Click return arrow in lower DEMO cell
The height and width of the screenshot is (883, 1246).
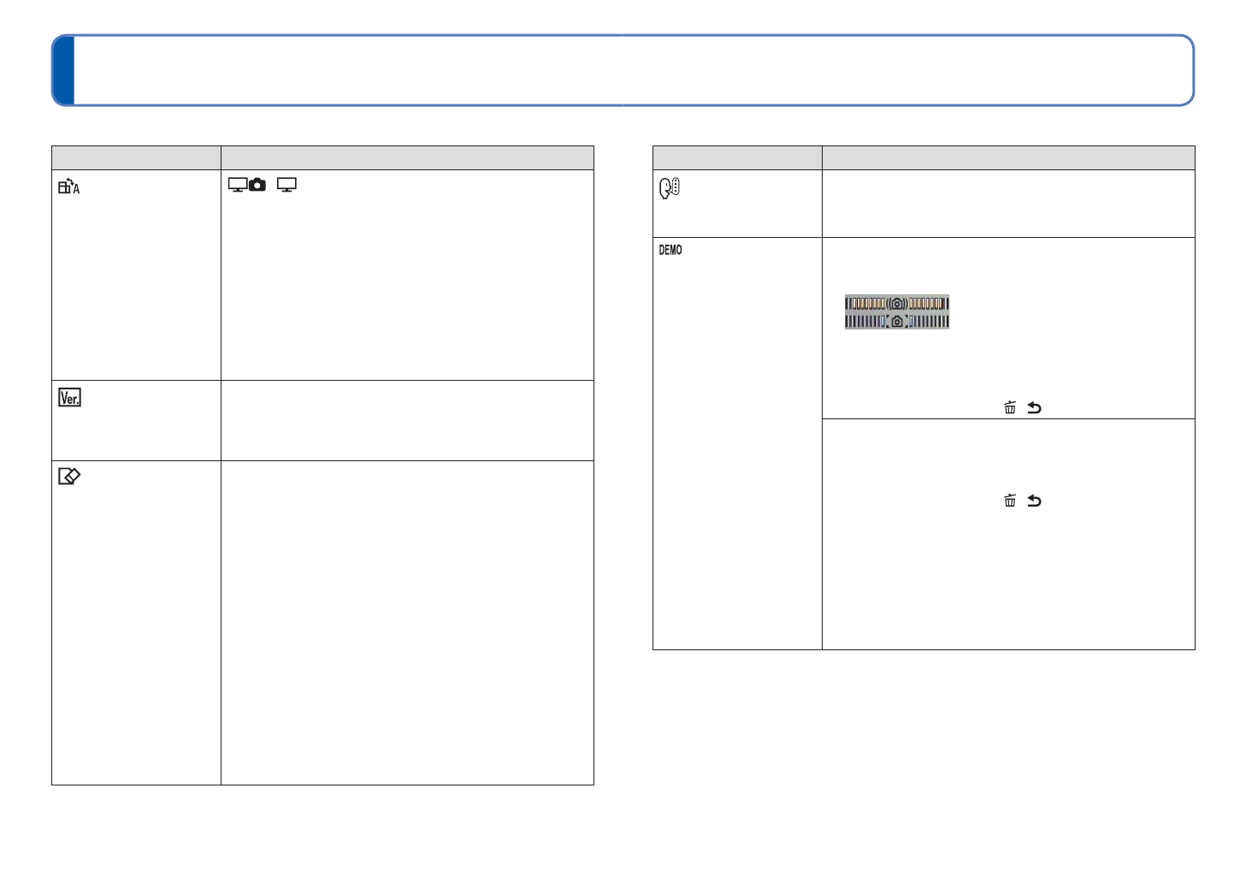1034,501
